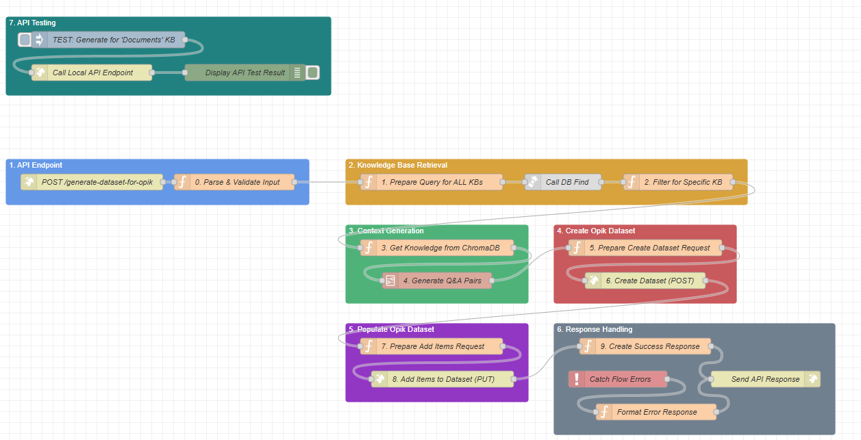Click output port of 4. Generate Q&A Pairs
Screen dimensions: 861x440
pos(492,281)
